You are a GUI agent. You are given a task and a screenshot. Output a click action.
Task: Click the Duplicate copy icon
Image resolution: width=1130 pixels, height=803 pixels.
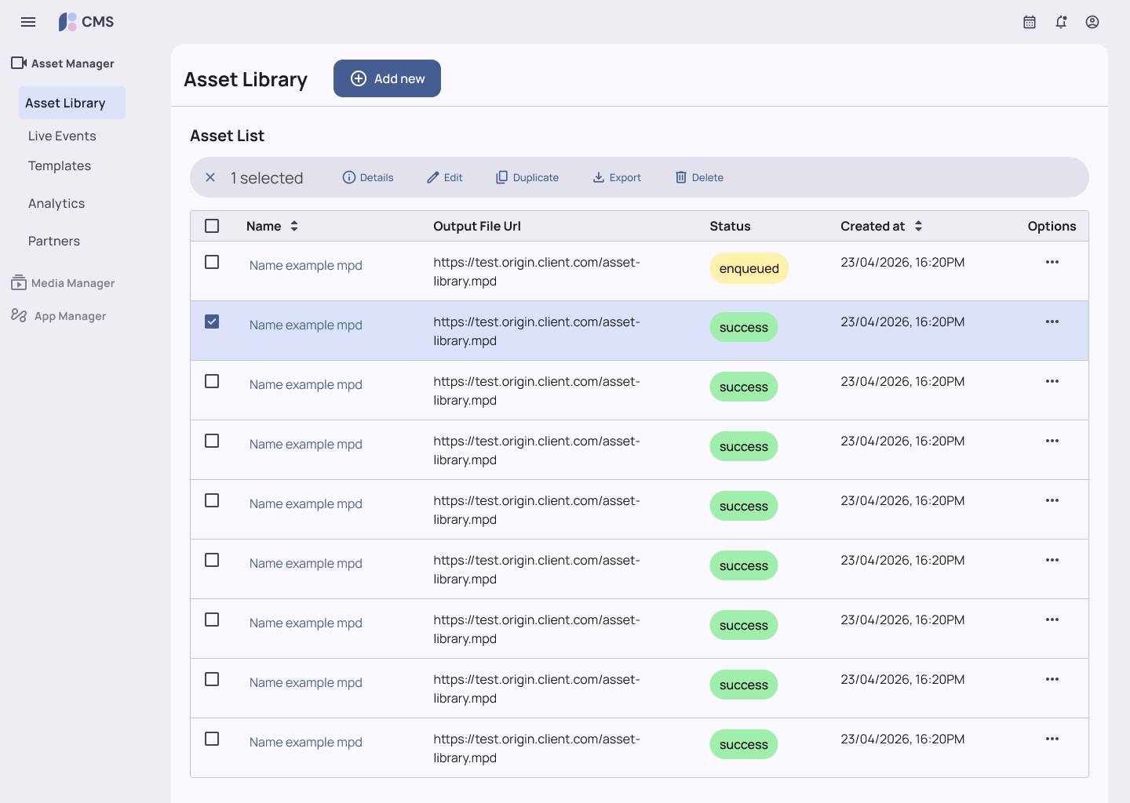pyautogui.click(x=502, y=177)
